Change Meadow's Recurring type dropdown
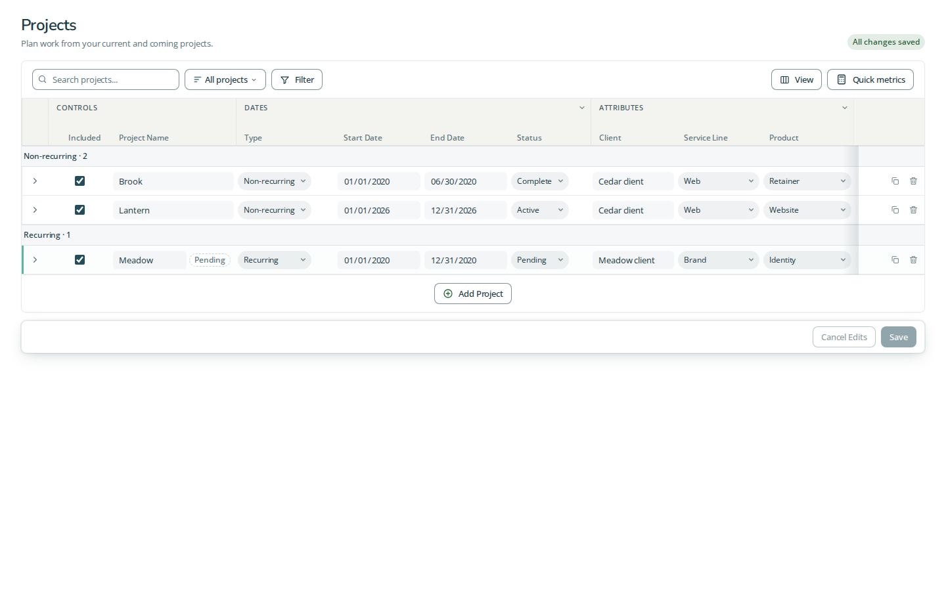The image size is (946, 591). tap(275, 260)
